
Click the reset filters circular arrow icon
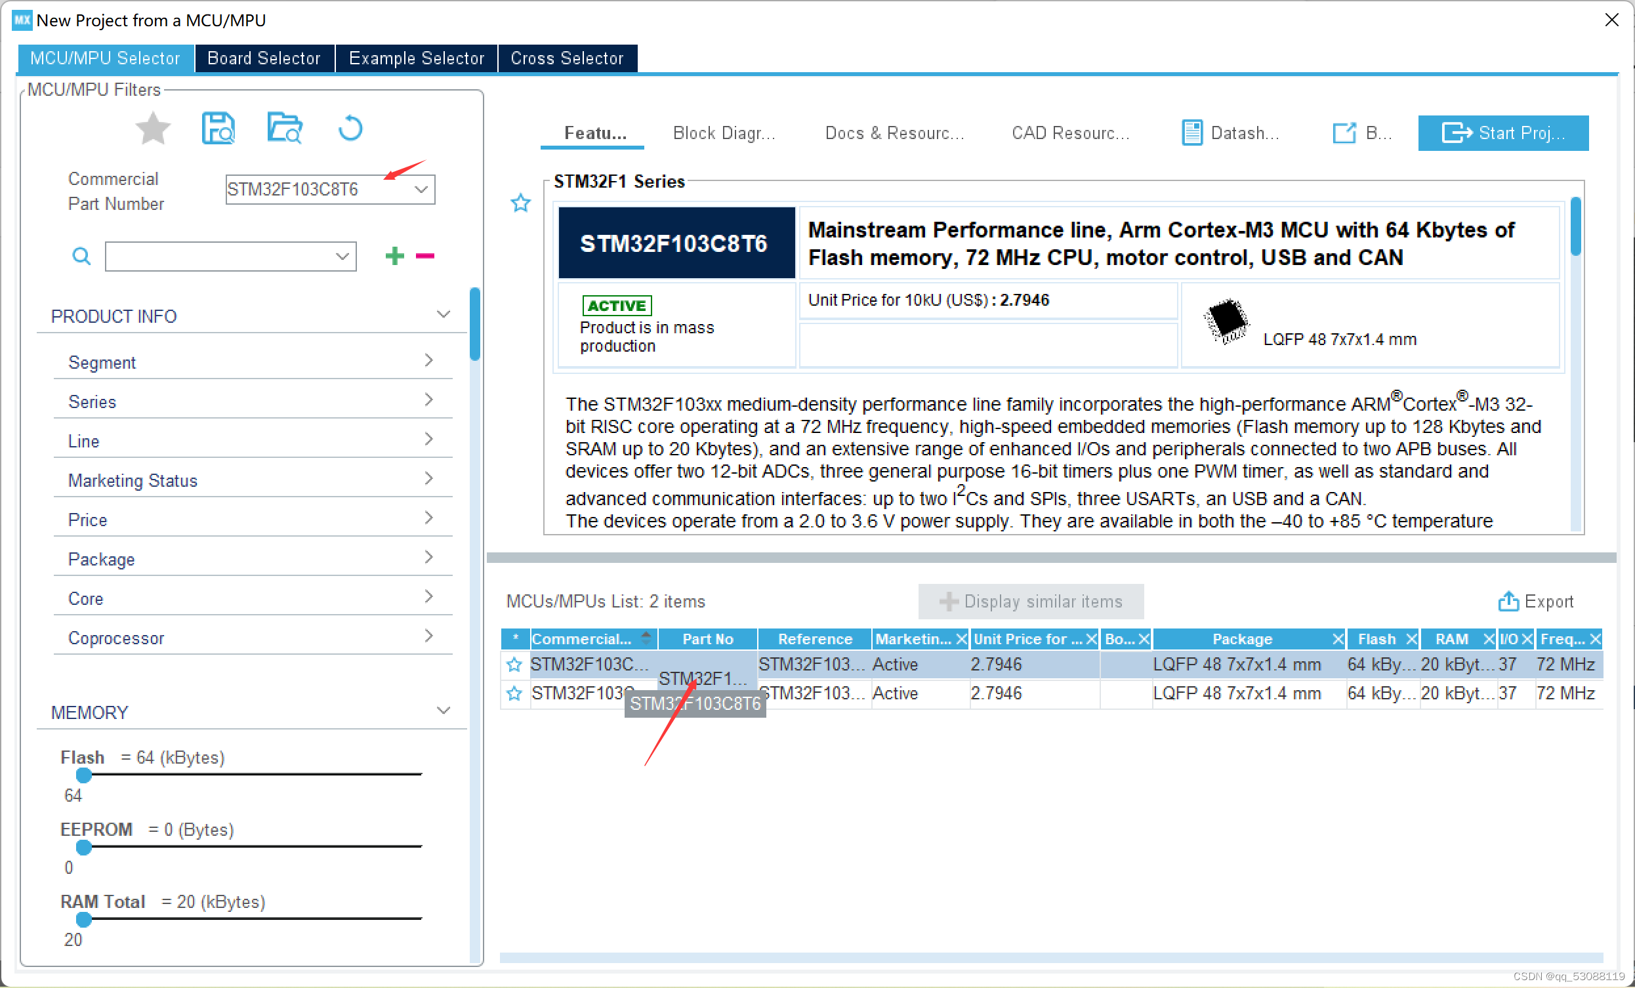pyautogui.click(x=350, y=128)
